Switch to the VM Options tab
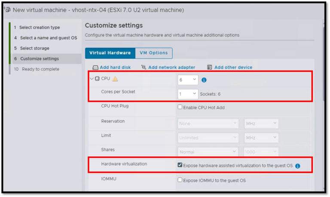330x197 pixels. [x=153, y=53]
